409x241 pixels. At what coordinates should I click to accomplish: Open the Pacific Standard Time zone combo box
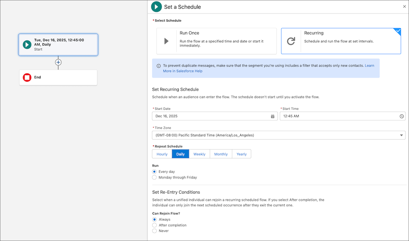coord(279,135)
